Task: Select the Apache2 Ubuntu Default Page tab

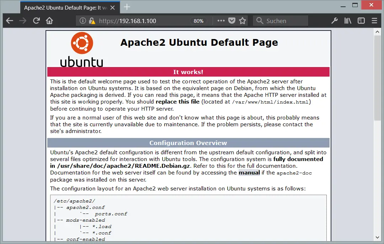Action: point(70,7)
